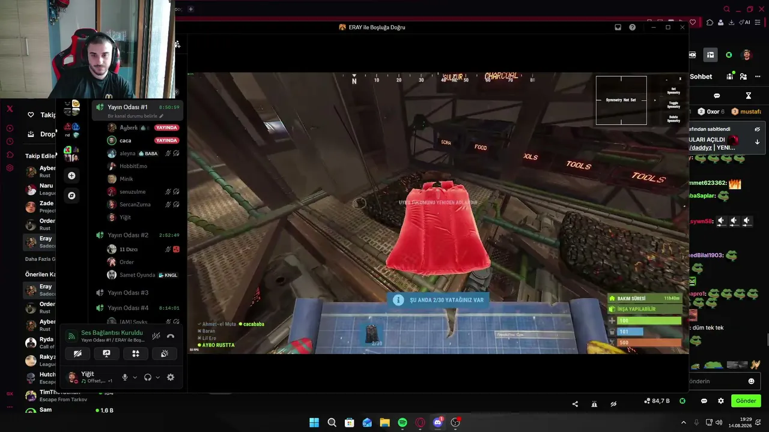Screen dimensions: 769x432
Task: Open help icon in stream window titlebar
Action: click(x=632, y=27)
